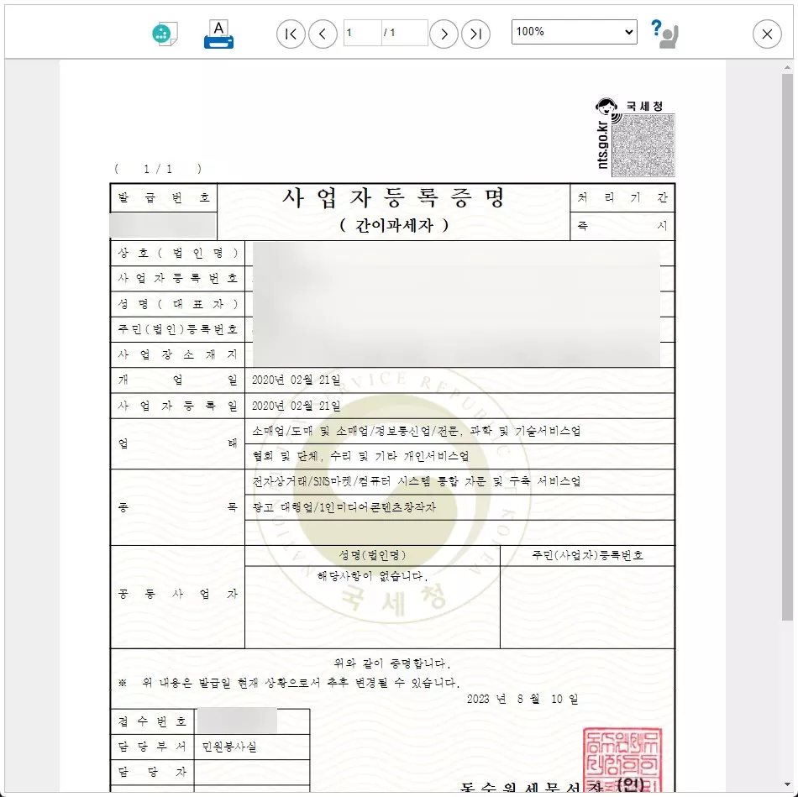Click the current page number field
The image size is (798, 797).
coord(362,33)
